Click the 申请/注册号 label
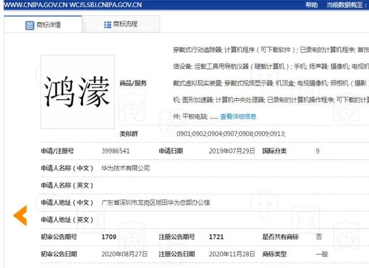Screen dimensions: 369x268 [58, 151]
